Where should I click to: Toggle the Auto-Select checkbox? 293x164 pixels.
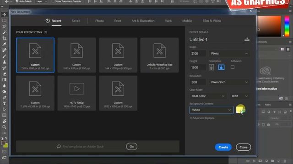17,1
